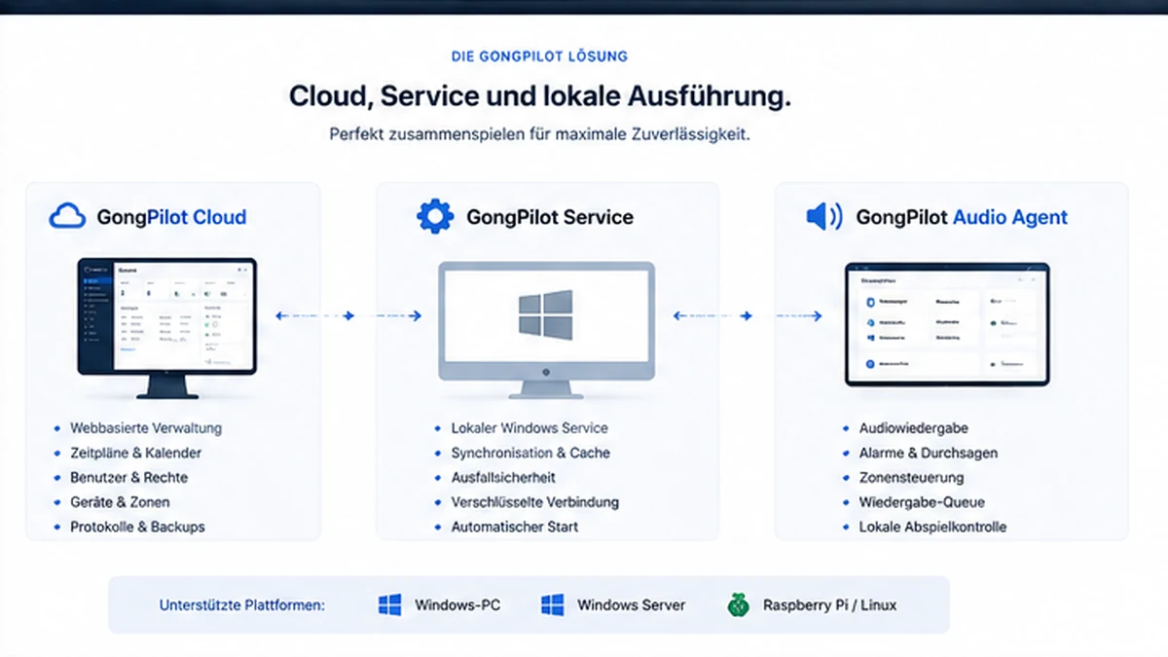Click the GongPilot Service monitor illustration
This screenshot has width=1168, height=657.
click(x=546, y=330)
